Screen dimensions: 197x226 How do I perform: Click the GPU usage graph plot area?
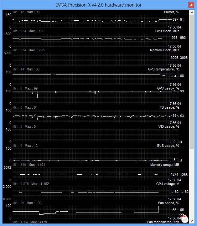(96, 97)
